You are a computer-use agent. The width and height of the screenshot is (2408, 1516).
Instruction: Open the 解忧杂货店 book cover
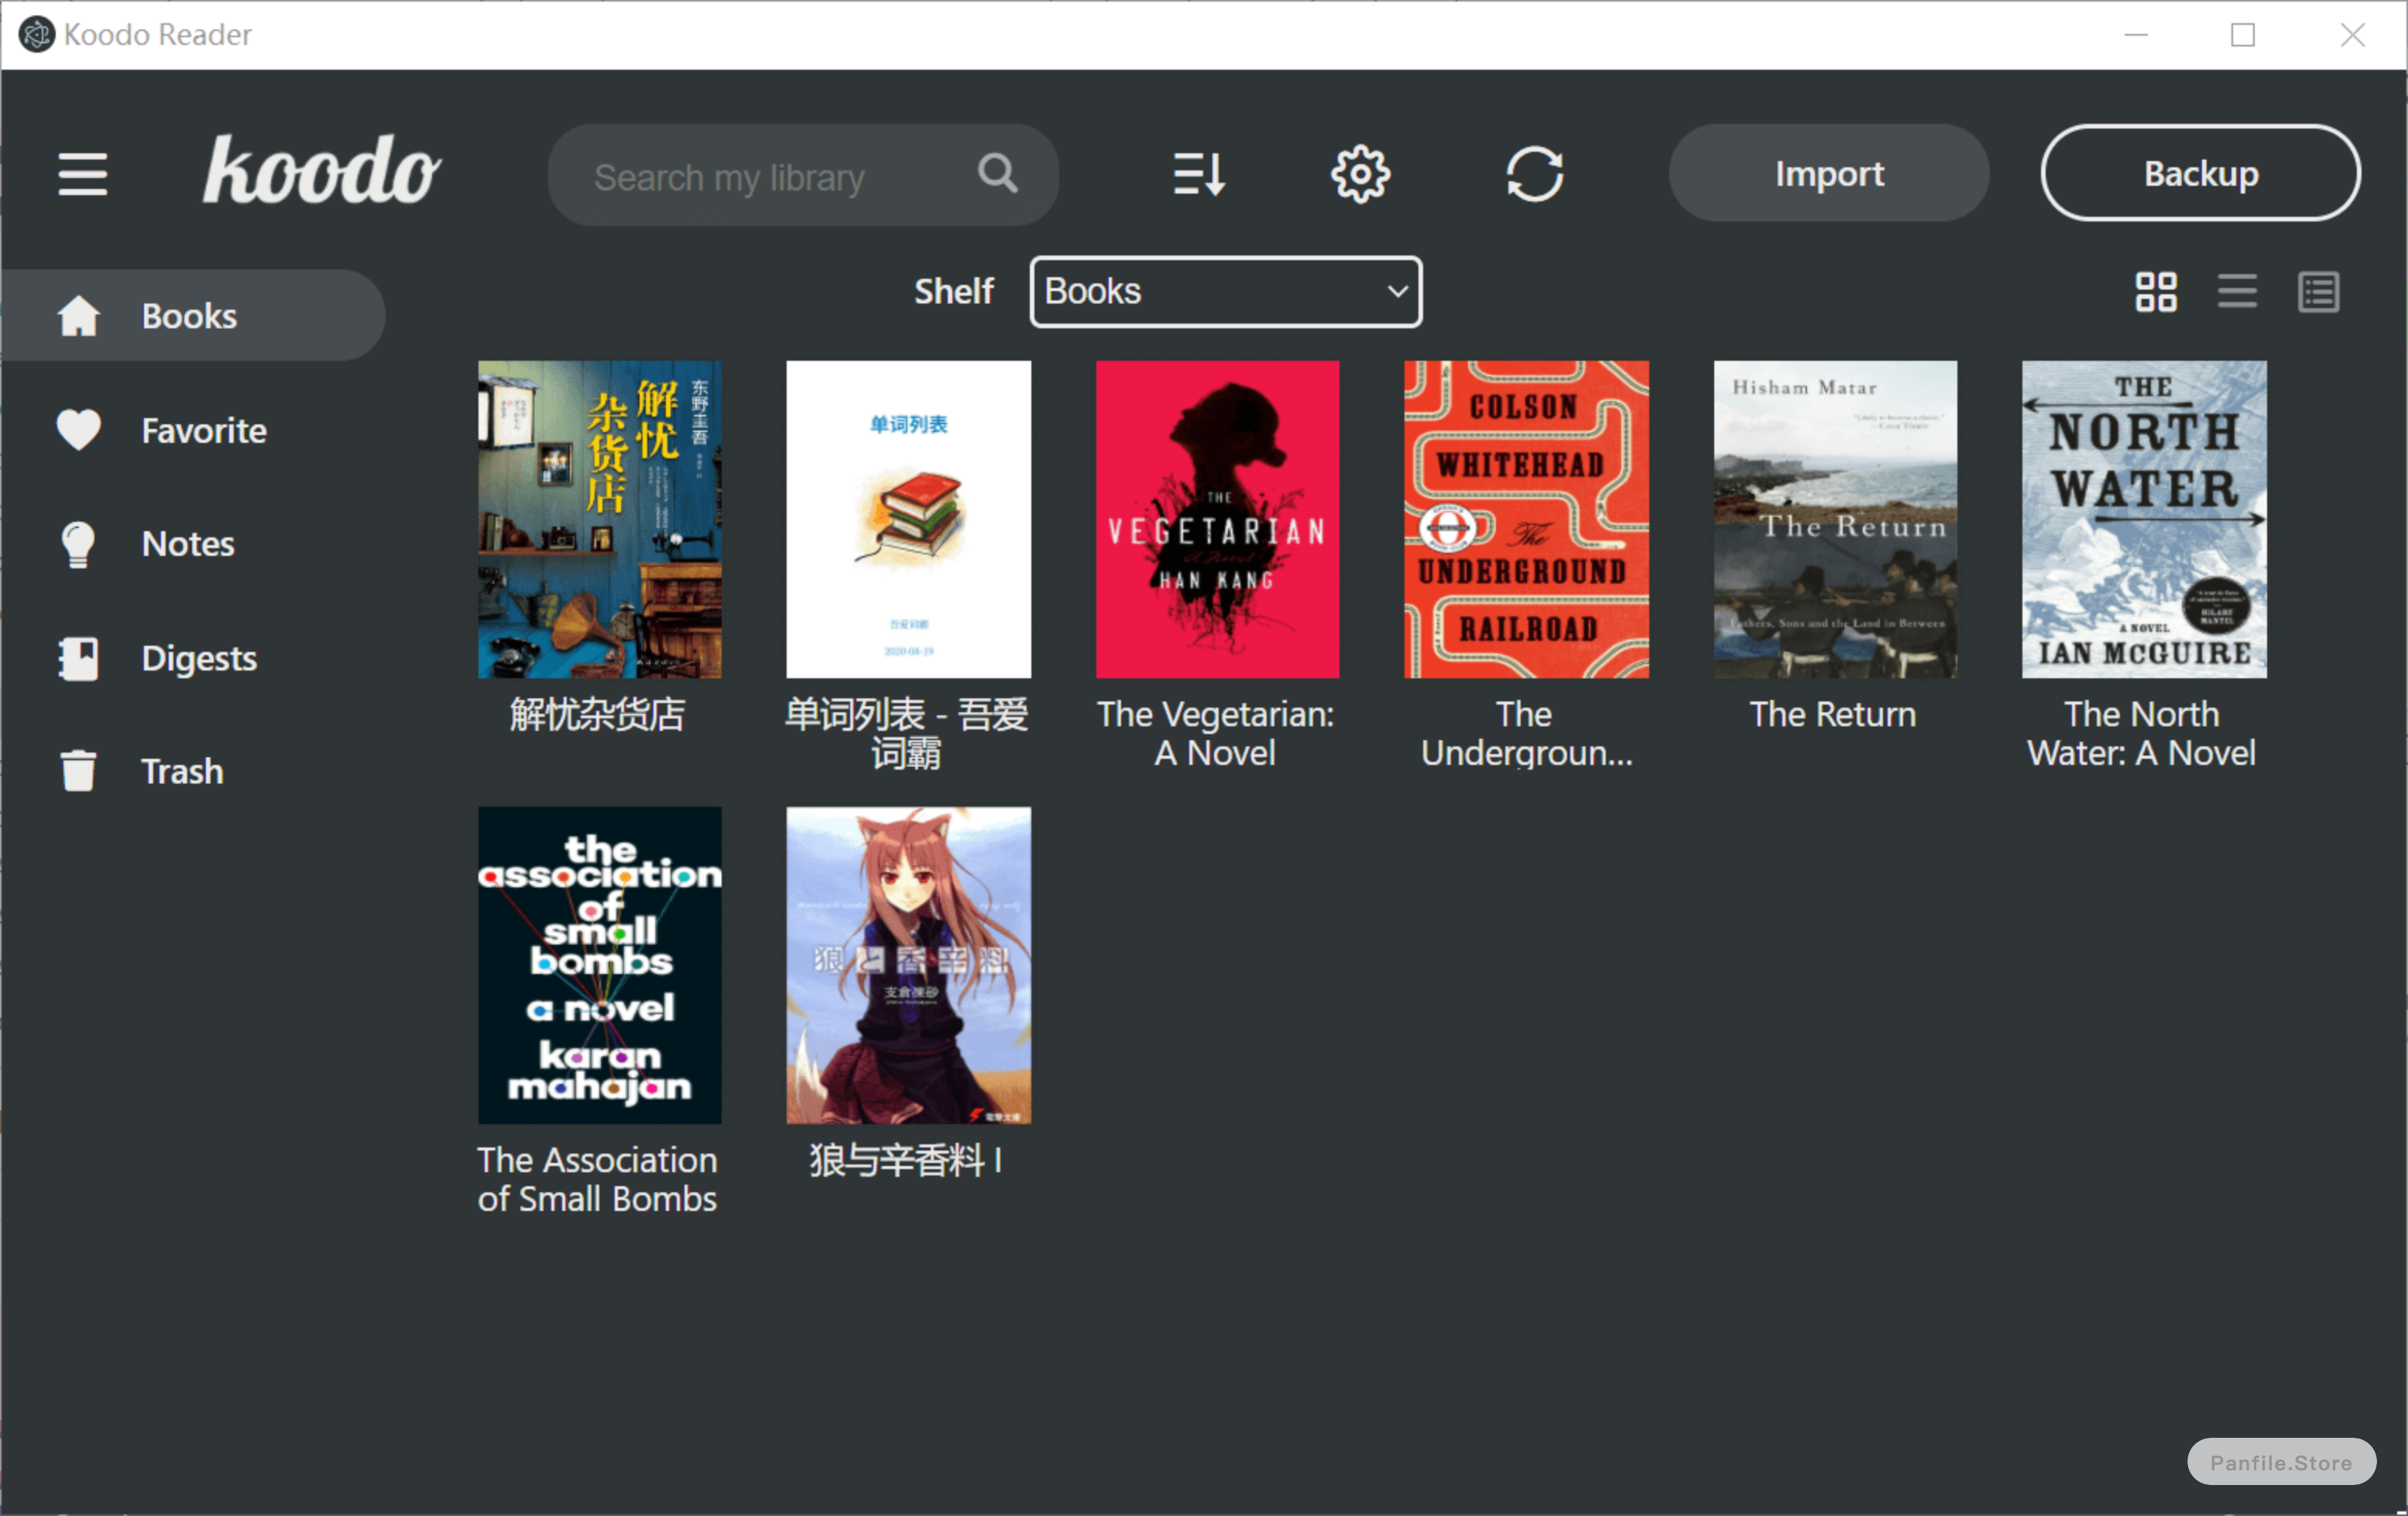coord(599,519)
